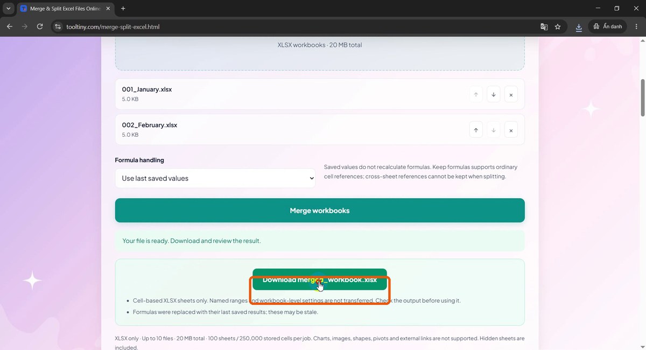Image resolution: width=646 pixels, height=350 pixels.
Task: Download merged_workbook.xlsx file
Action: (320, 280)
